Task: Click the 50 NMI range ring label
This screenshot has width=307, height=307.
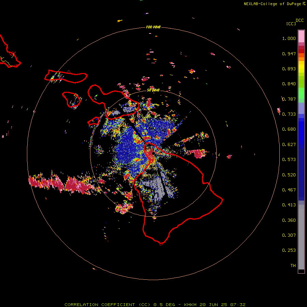Action: pyautogui.click(x=153, y=90)
